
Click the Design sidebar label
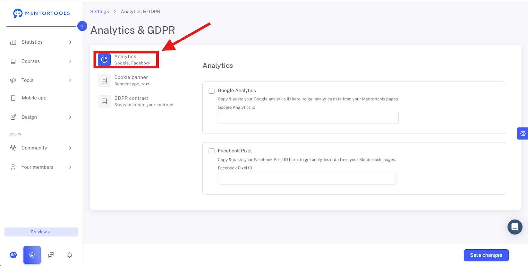tap(29, 117)
